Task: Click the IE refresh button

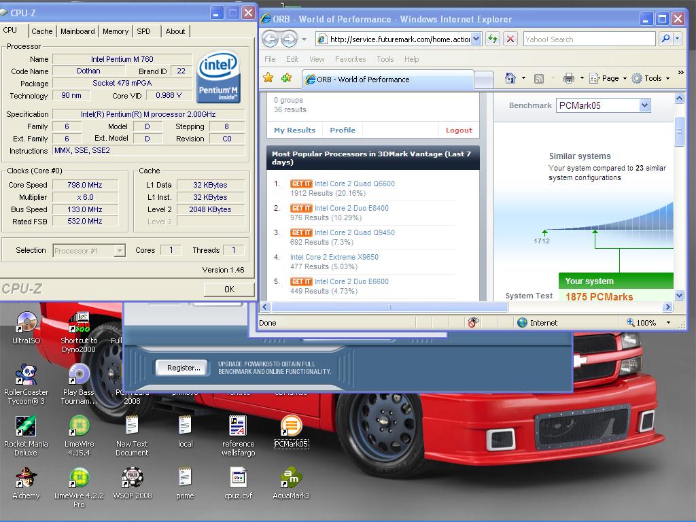Action: tap(493, 39)
